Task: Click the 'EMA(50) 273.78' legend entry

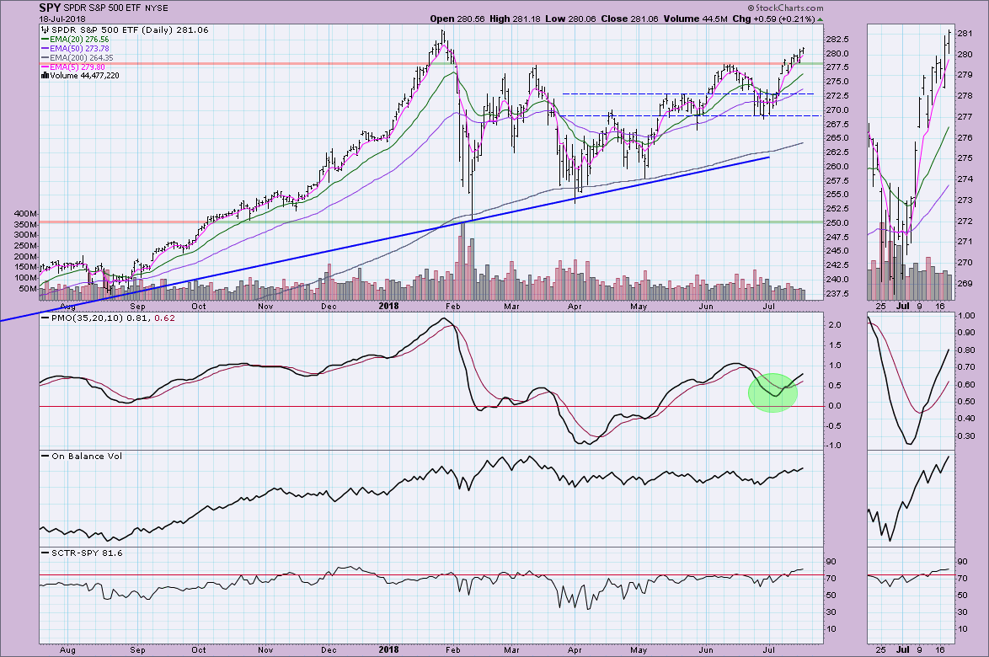Action: click(79, 49)
